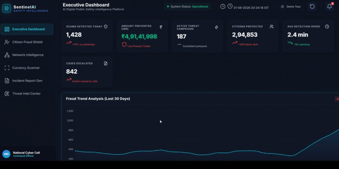This screenshot has height=169, width=339.
Task: Open notifications via the bell icon
Action: pos(329,6)
